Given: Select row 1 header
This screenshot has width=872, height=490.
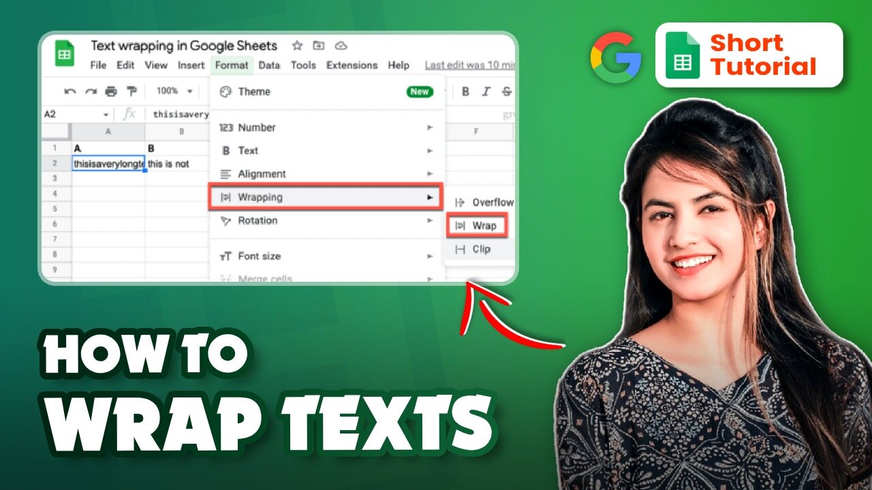Looking at the screenshot, I should (57, 148).
